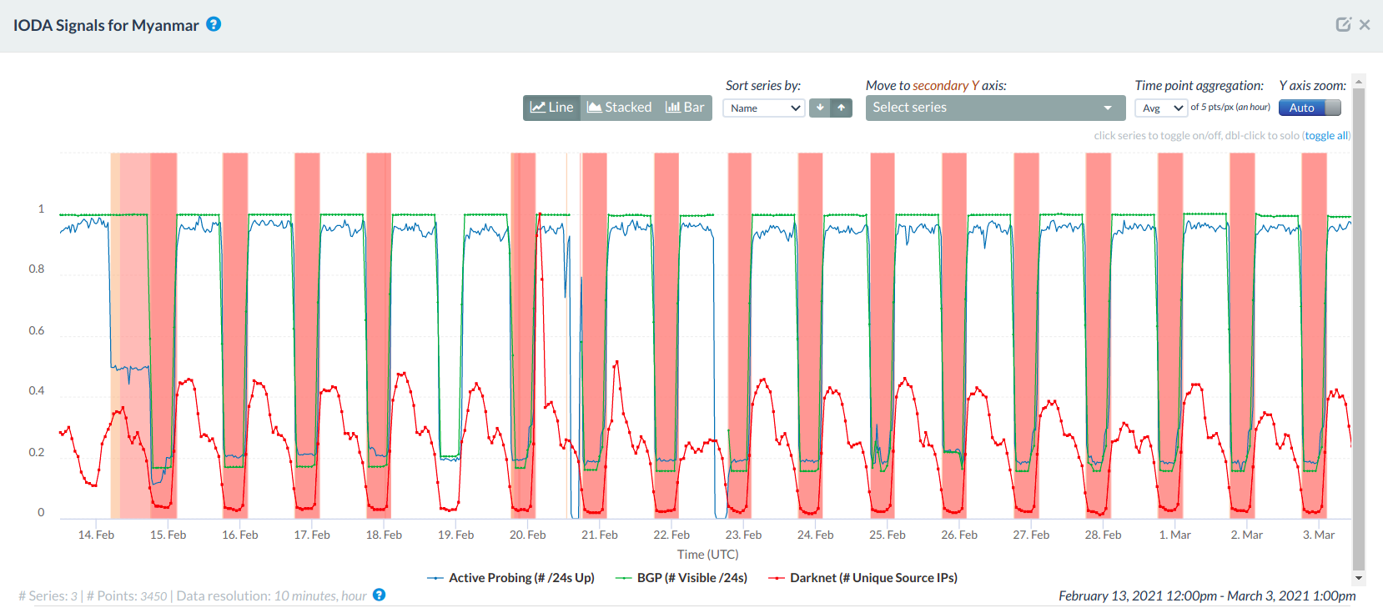Click sort ascending arrow button
Screen dimensions: 1383x613
click(x=841, y=108)
